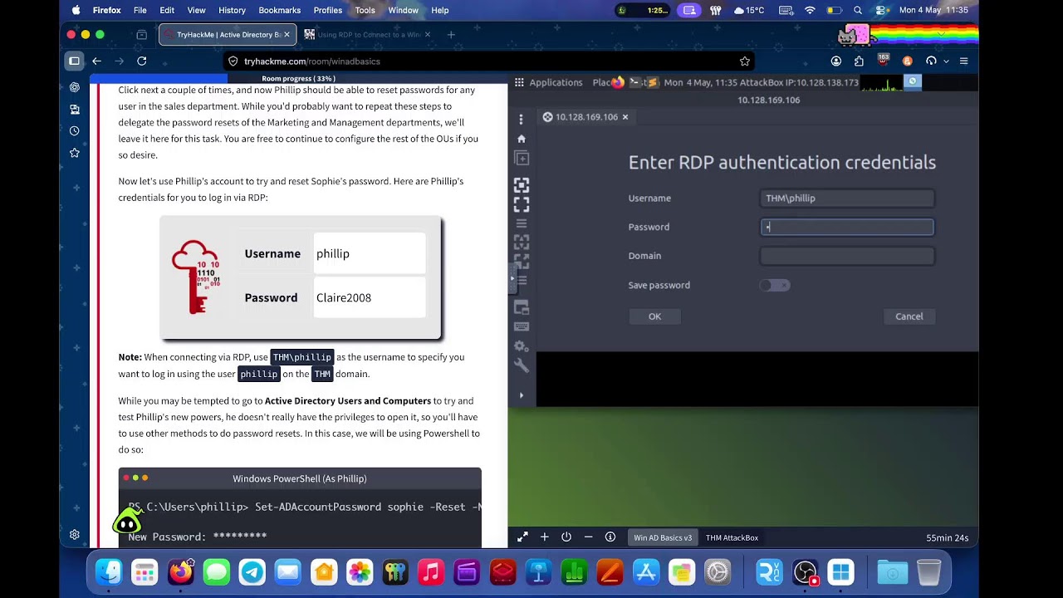Open the History menu
This screenshot has width=1063, height=598.
coord(232,10)
